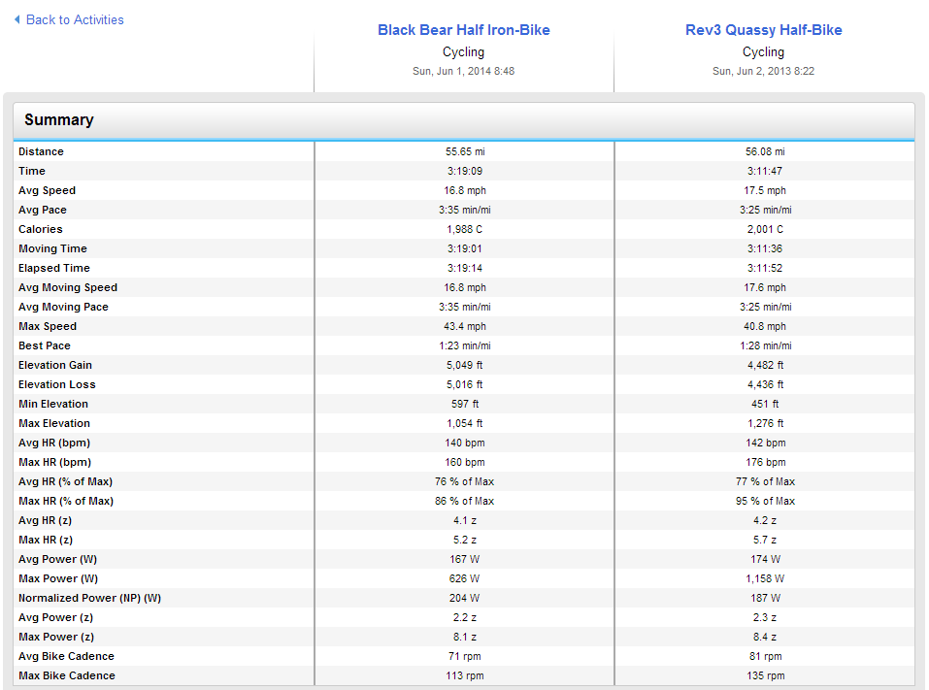Select the Avg Speed row label
This screenshot has width=929, height=690.
47,191
